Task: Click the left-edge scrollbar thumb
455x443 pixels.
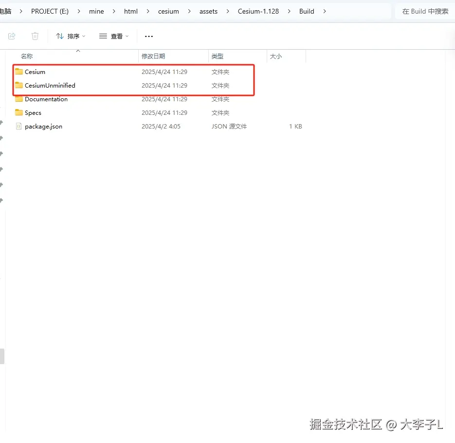Action: 2,356
